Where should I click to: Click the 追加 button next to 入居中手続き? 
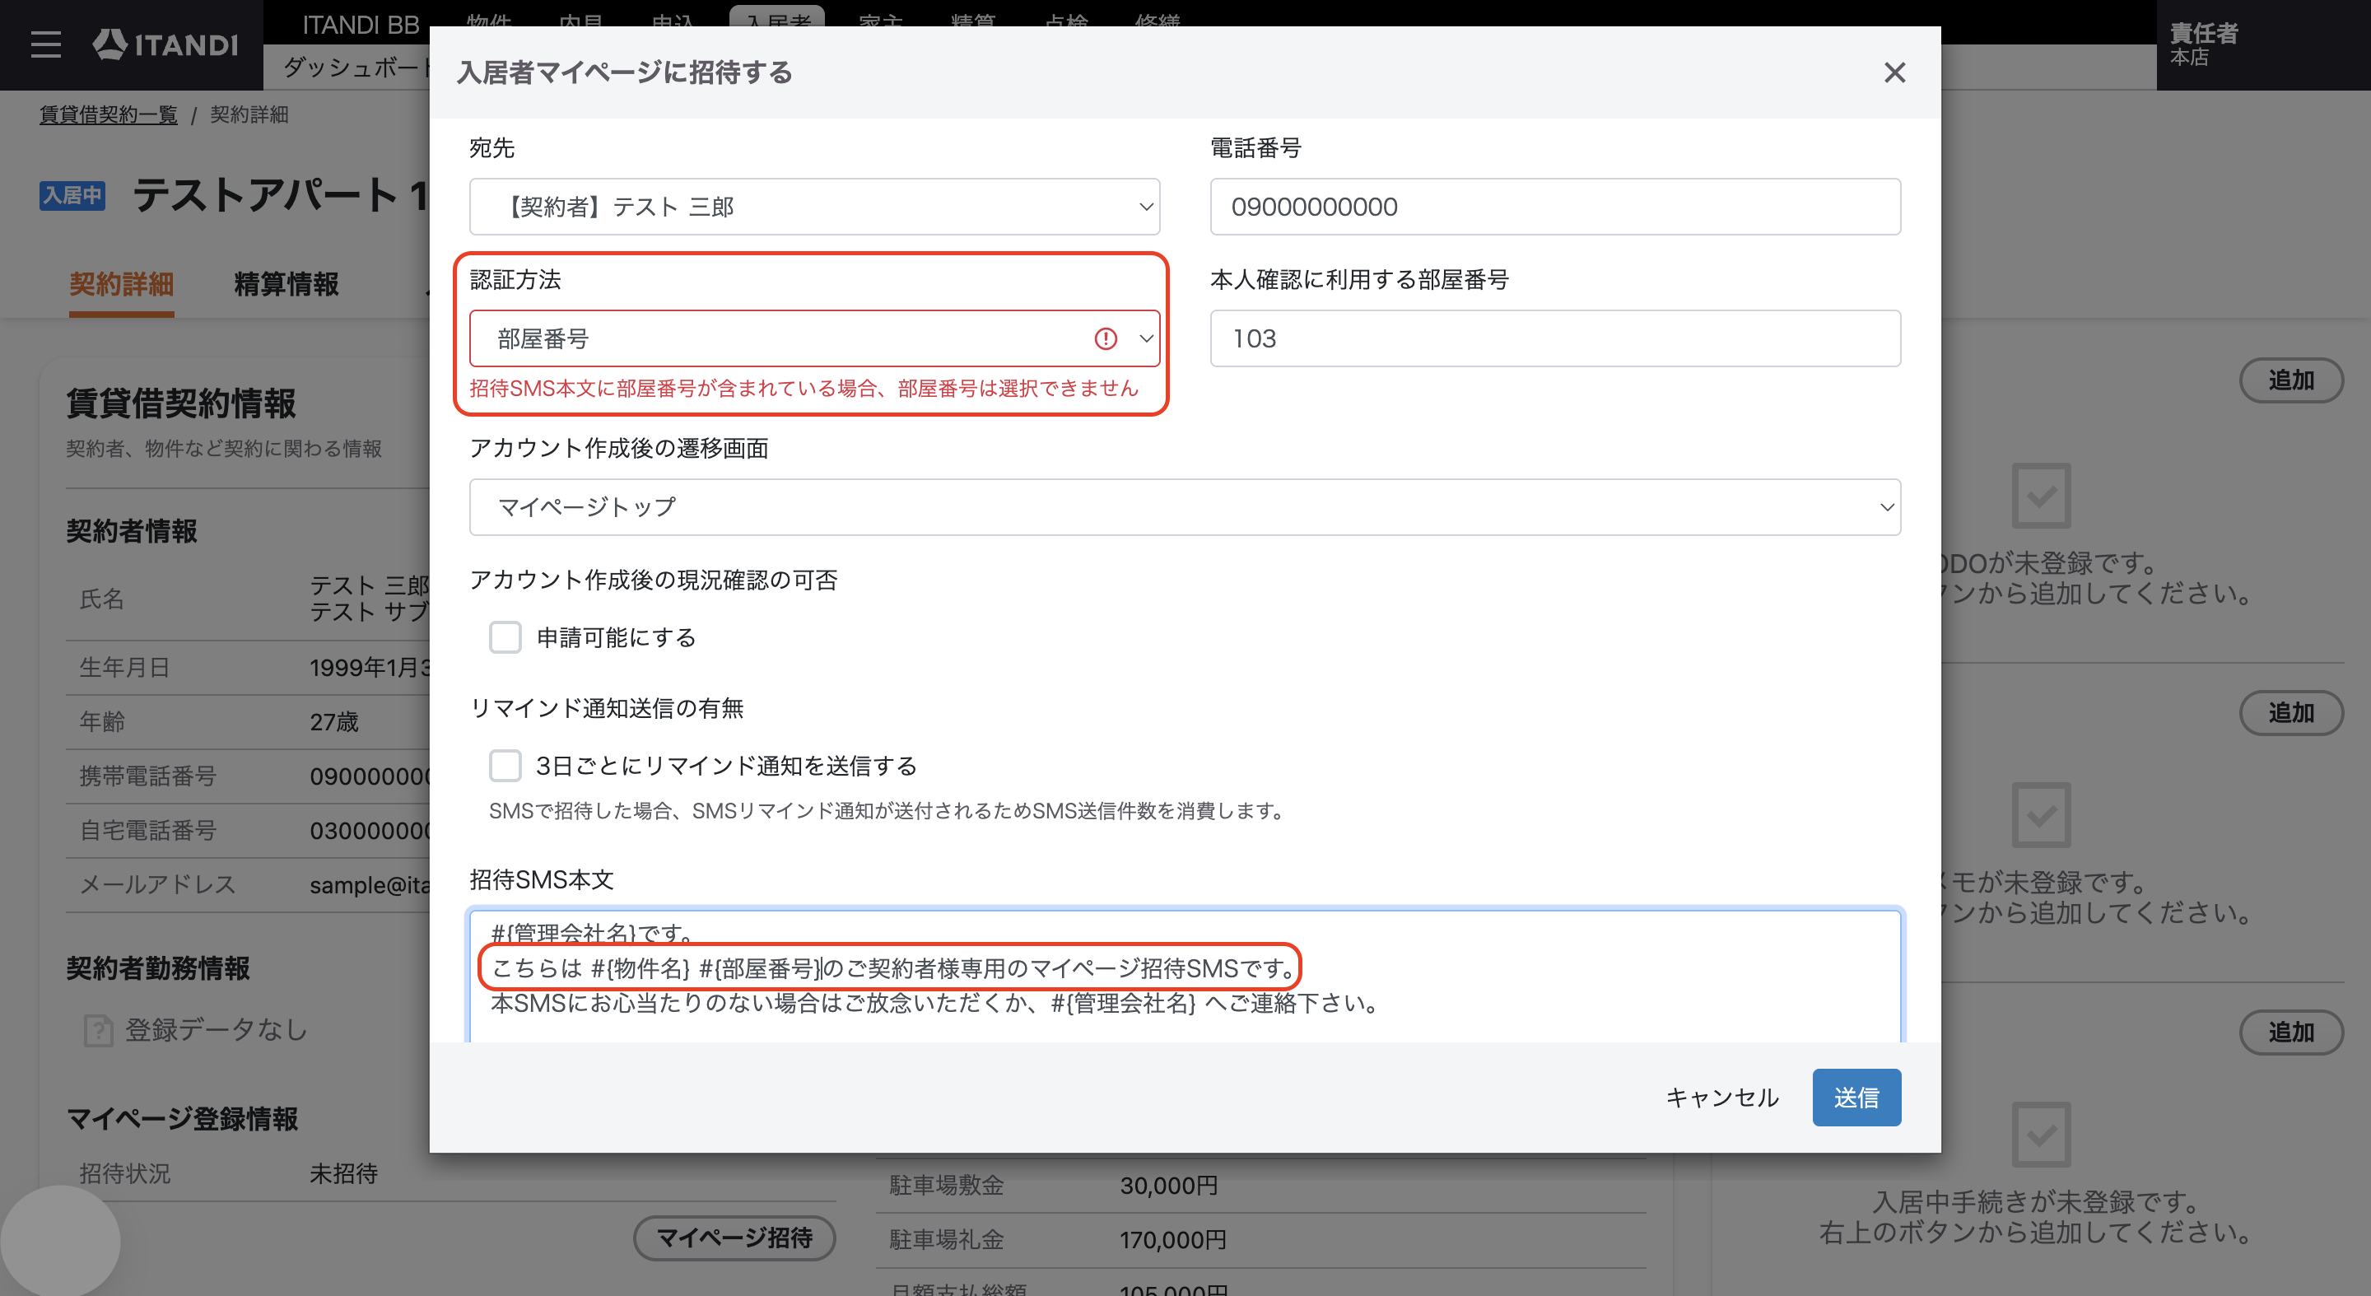point(2291,1032)
